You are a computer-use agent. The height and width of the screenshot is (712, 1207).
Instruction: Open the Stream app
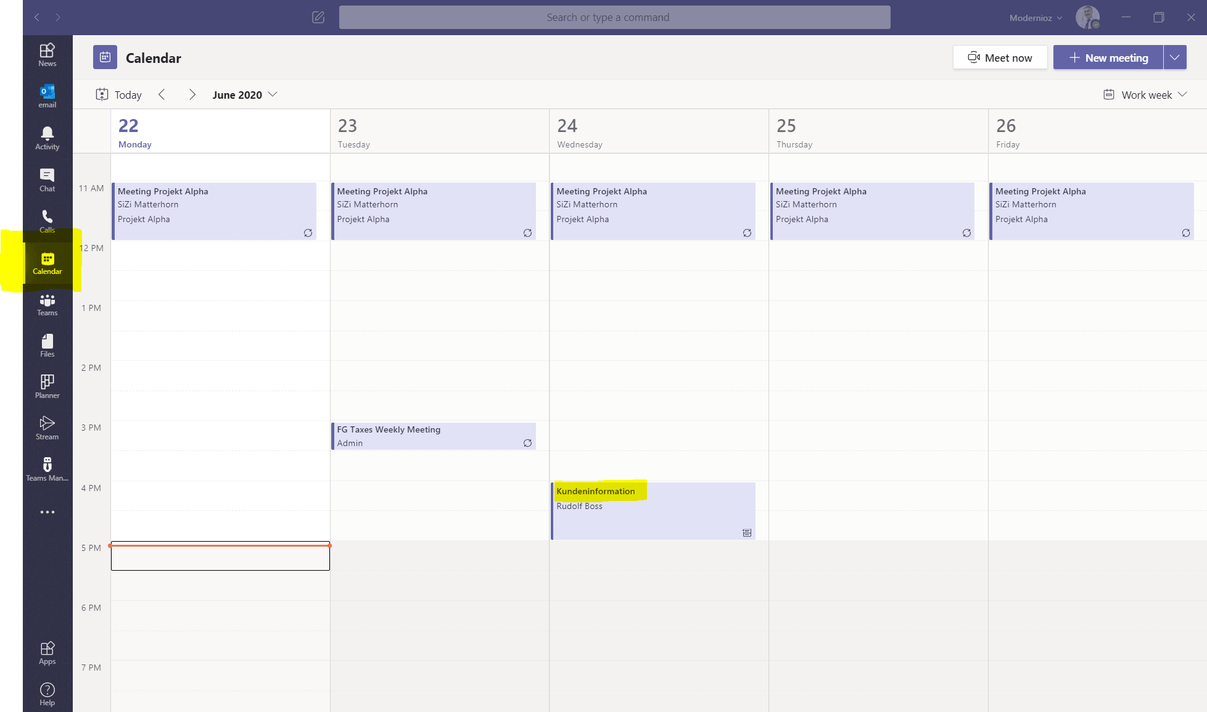(x=47, y=429)
